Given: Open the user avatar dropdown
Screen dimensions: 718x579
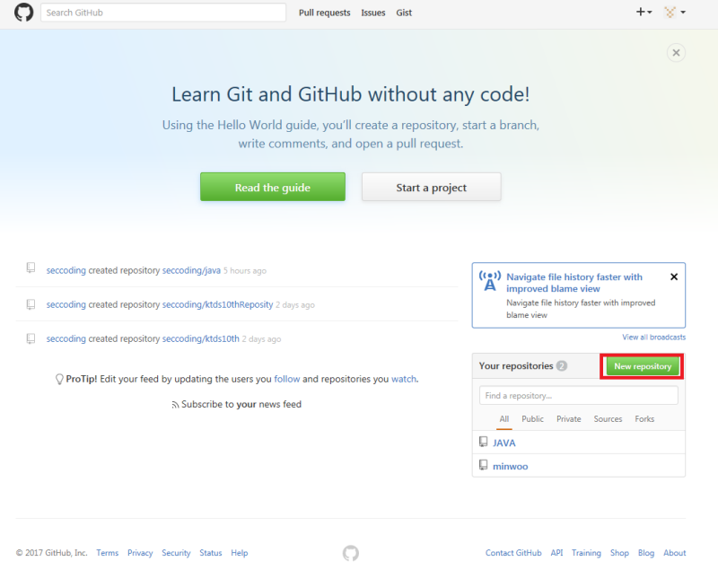Looking at the screenshot, I should pyautogui.click(x=669, y=13).
